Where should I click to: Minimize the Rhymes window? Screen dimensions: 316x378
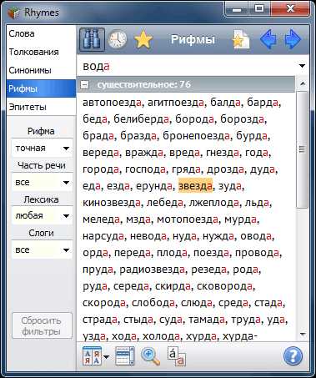click(x=237, y=11)
